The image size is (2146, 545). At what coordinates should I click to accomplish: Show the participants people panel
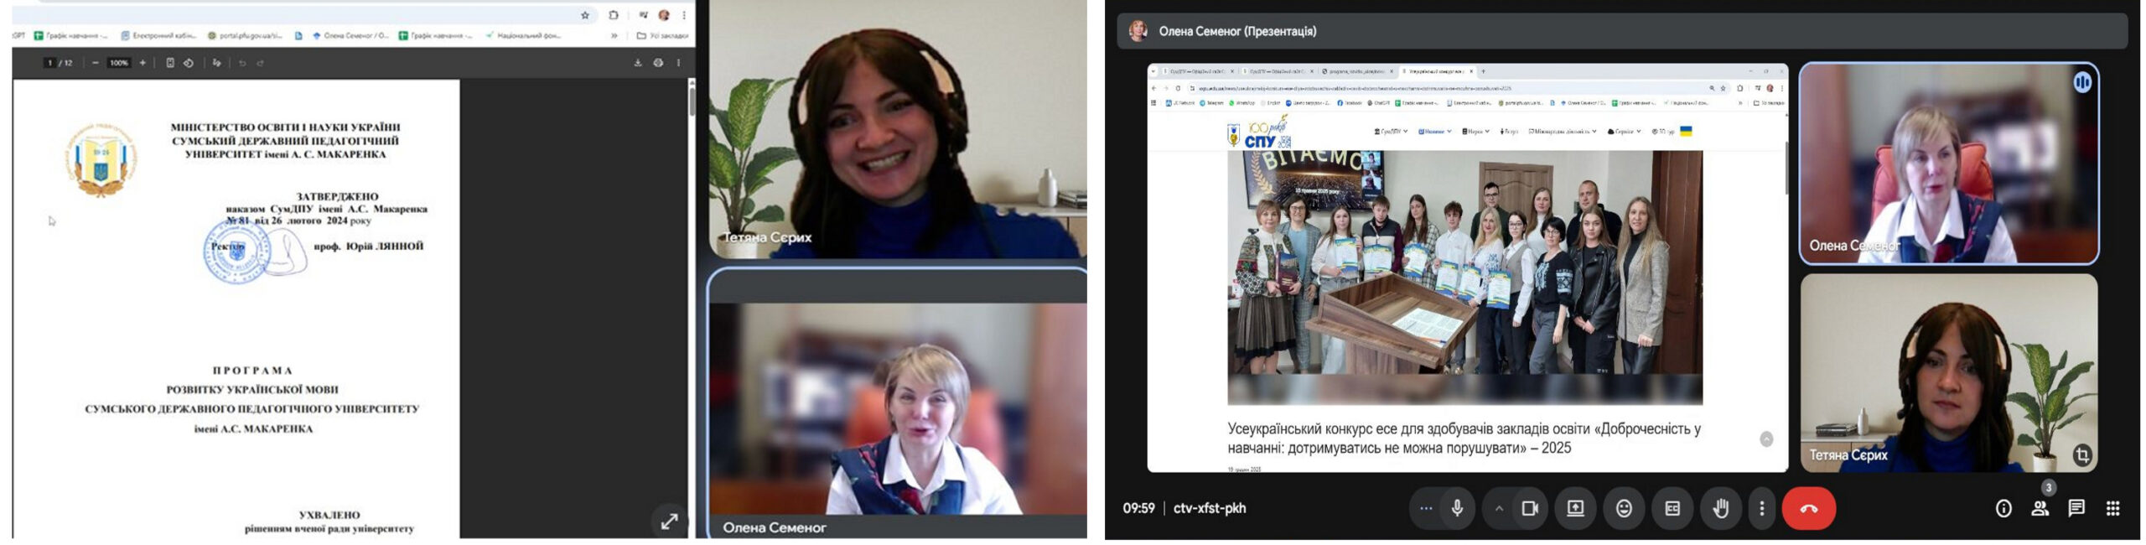click(x=2040, y=508)
